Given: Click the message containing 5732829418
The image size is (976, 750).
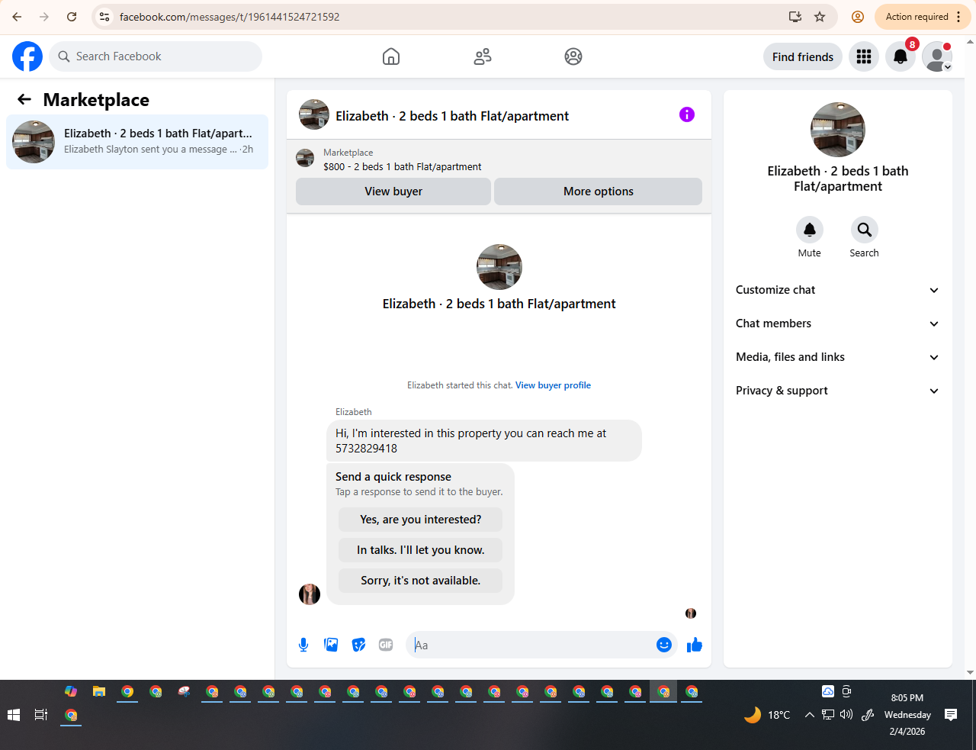Looking at the screenshot, I should click(x=484, y=441).
